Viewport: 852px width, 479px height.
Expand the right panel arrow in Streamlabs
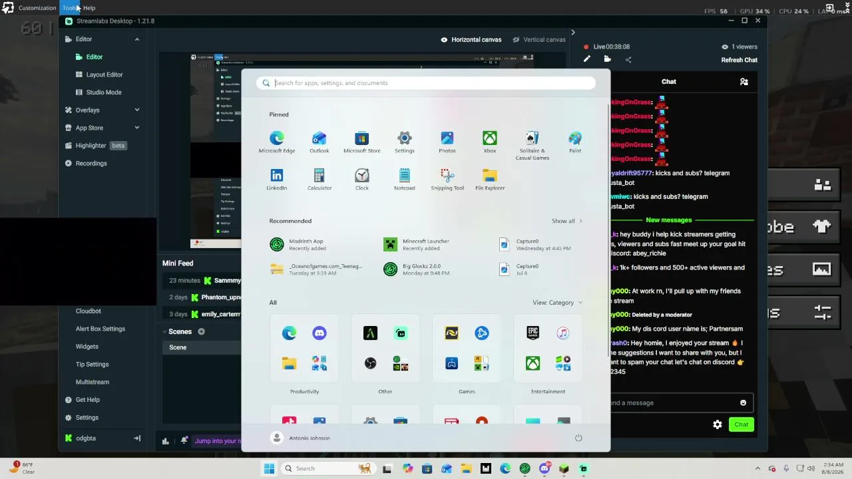(572, 32)
